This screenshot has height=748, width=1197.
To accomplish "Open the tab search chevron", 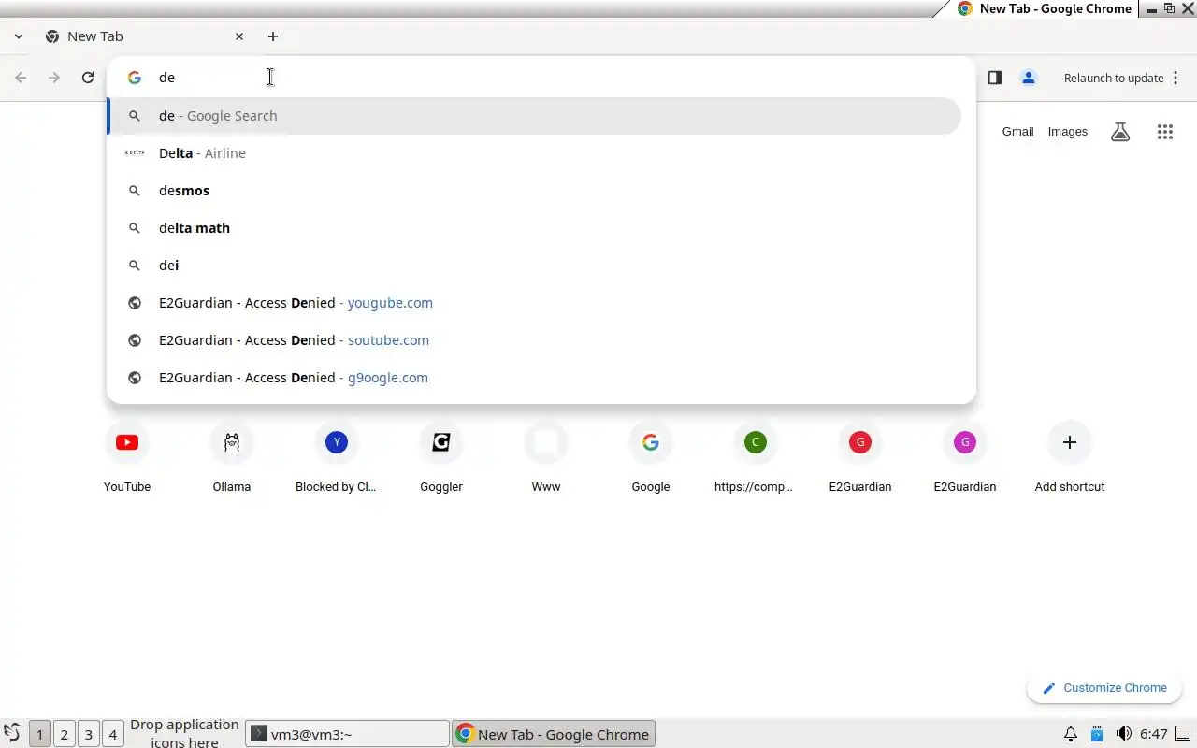I will [19, 36].
